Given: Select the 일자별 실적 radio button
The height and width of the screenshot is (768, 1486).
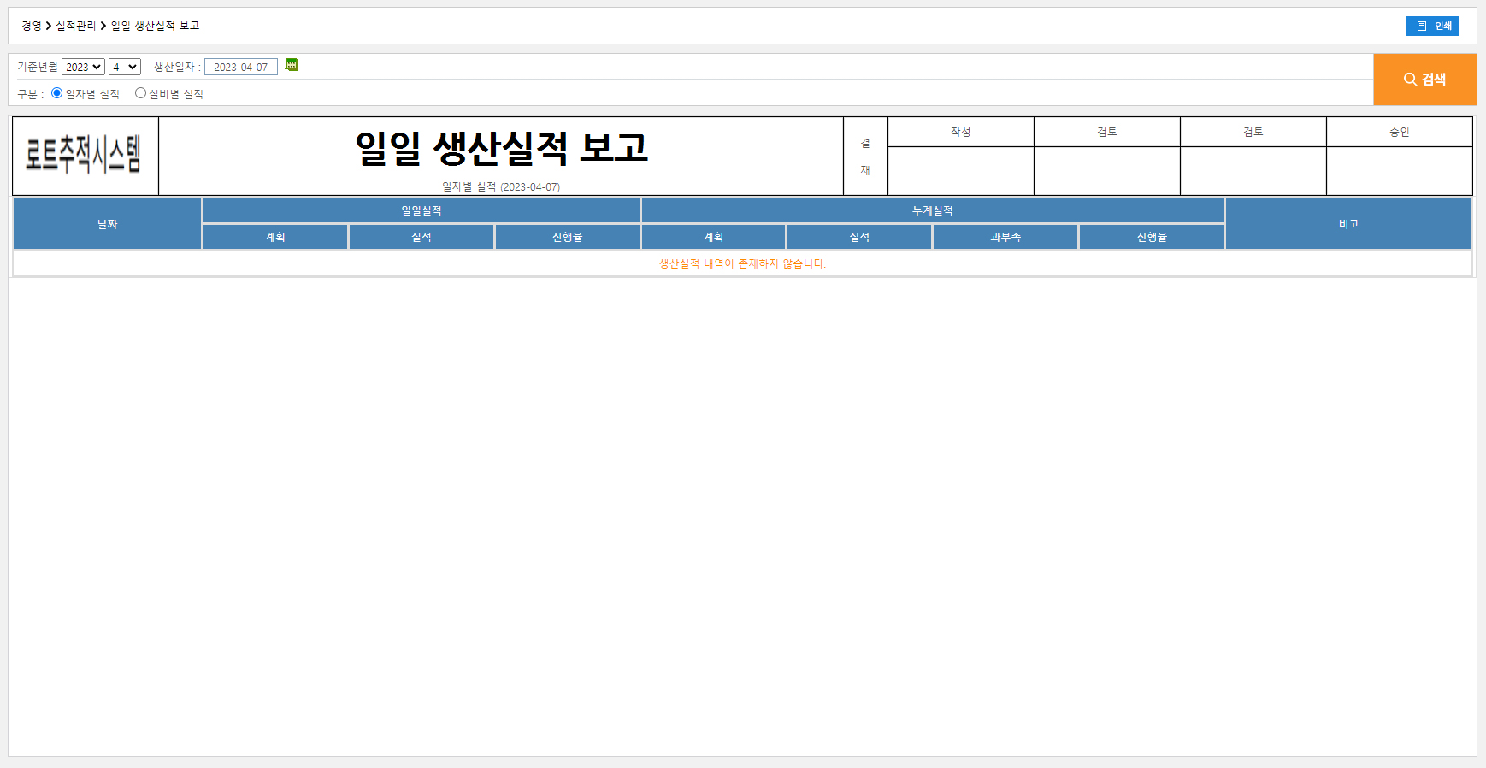Looking at the screenshot, I should pos(57,93).
